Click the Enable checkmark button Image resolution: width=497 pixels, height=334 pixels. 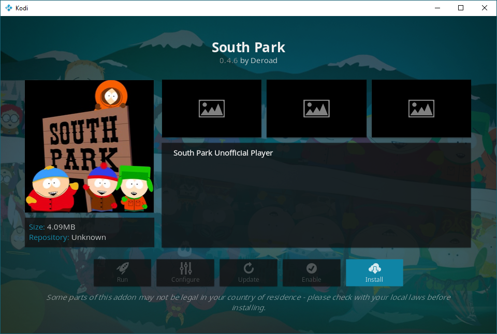tap(312, 272)
